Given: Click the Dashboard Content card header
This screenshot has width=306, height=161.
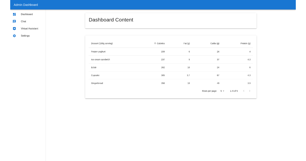Looking at the screenshot, I should pyautogui.click(x=111, y=20).
